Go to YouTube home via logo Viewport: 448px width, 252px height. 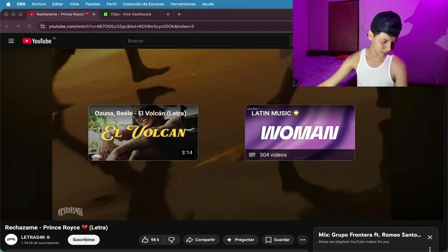(x=37, y=41)
